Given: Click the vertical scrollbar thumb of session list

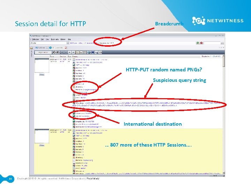Looking at the screenshot, I should pos(223,62).
